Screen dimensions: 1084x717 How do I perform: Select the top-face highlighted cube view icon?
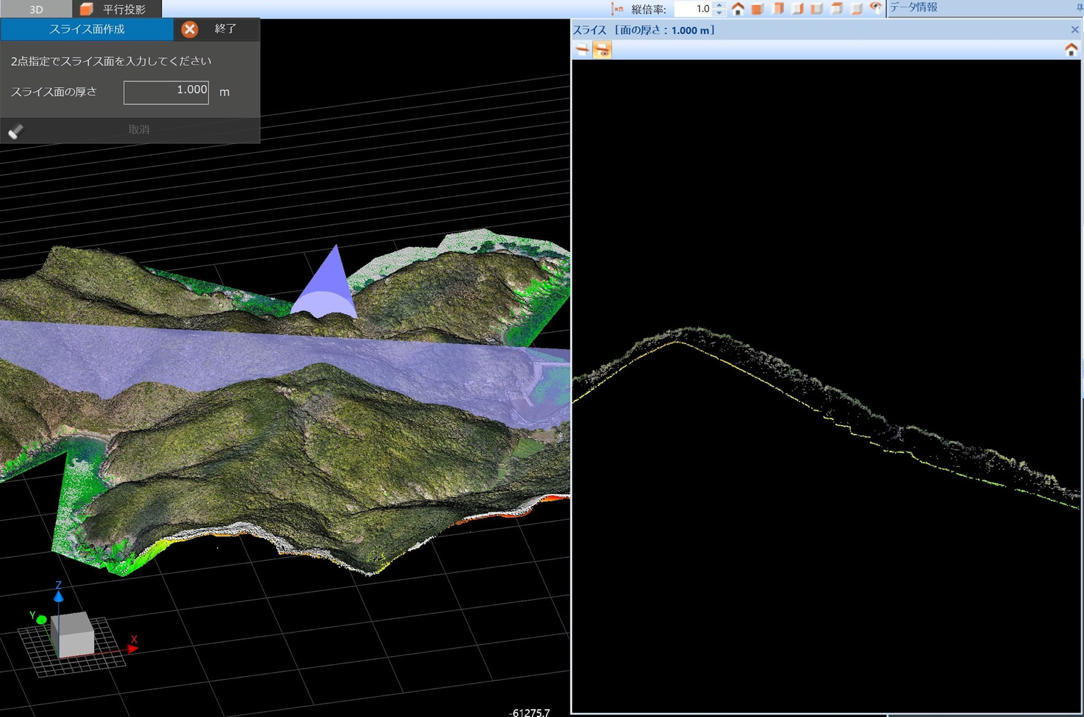click(x=837, y=9)
